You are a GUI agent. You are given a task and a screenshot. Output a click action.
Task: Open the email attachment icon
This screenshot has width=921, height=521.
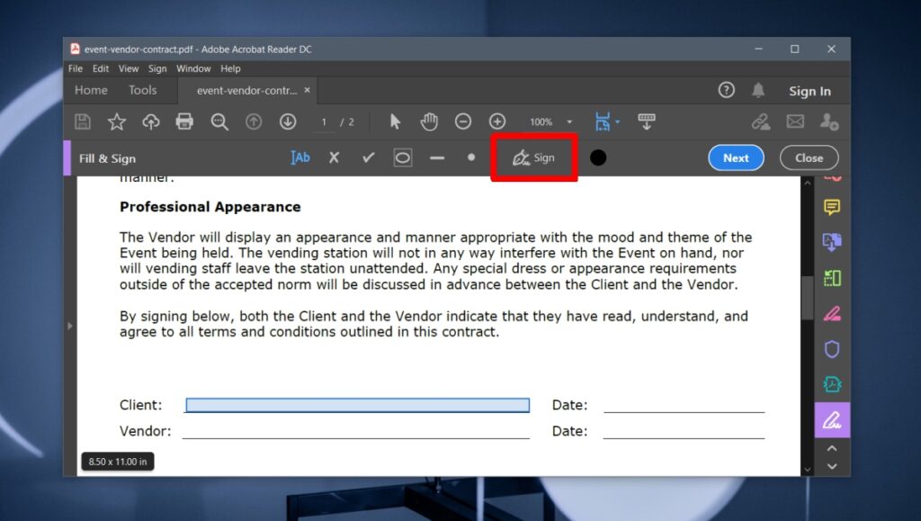click(795, 121)
